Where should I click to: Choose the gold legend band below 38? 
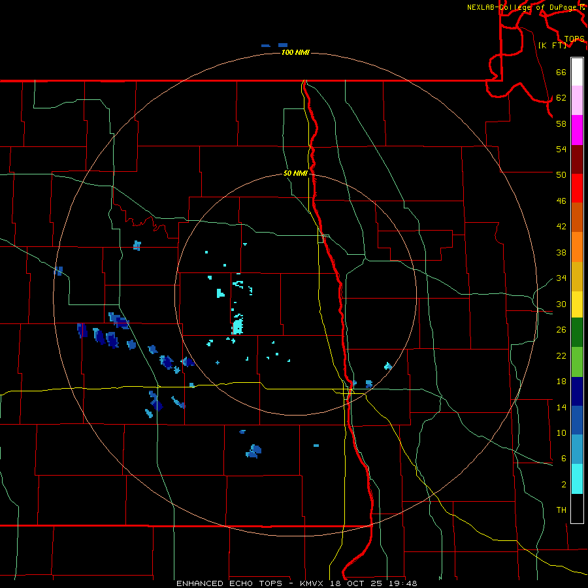point(577,276)
